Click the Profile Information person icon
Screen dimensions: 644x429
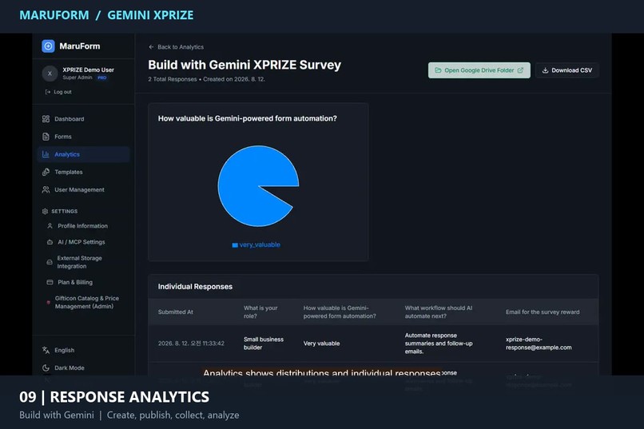pyautogui.click(x=50, y=226)
